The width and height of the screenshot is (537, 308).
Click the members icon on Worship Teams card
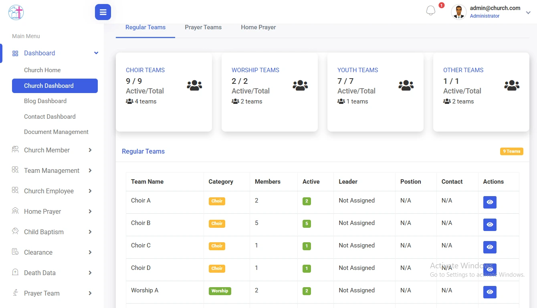tap(300, 85)
